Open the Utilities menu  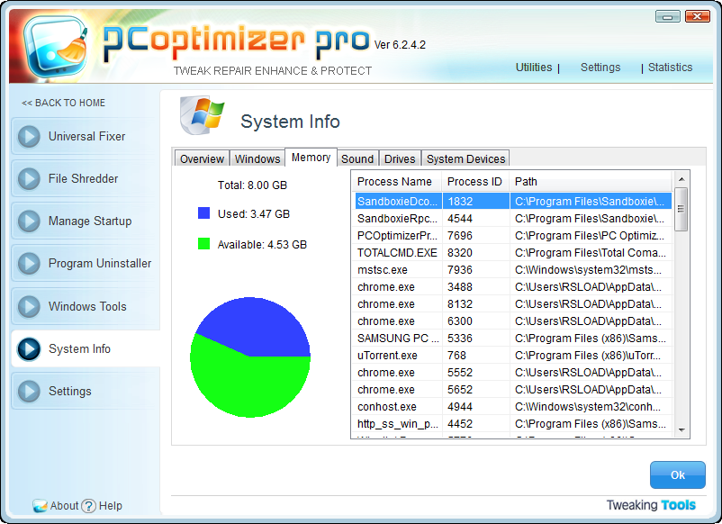tap(534, 67)
